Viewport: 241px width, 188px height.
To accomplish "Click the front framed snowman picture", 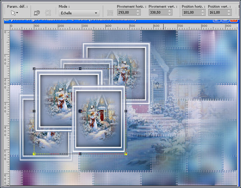I will point(98,119).
